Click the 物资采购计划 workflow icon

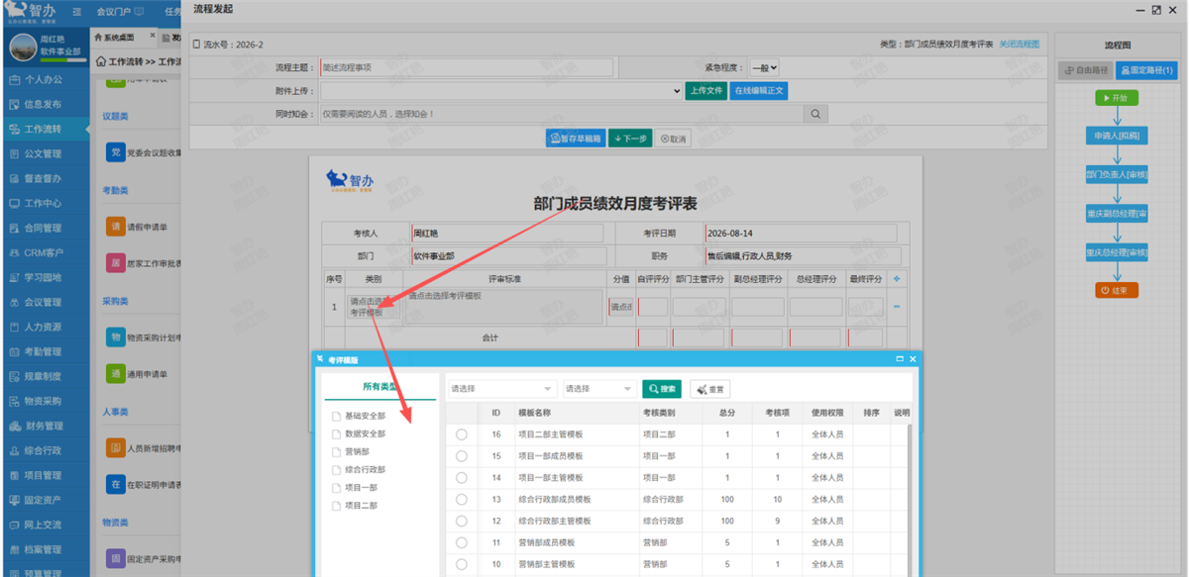pyautogui.click(x=116, y=337)
